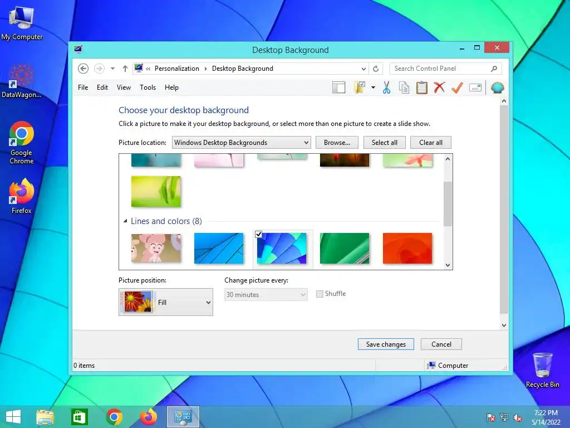The image size is (570, 428).
Task: Click Personalization in the breadcrumb
Action: [176, 69]
